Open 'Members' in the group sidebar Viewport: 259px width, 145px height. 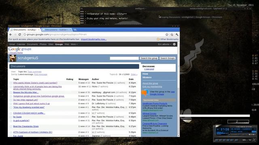147,77
